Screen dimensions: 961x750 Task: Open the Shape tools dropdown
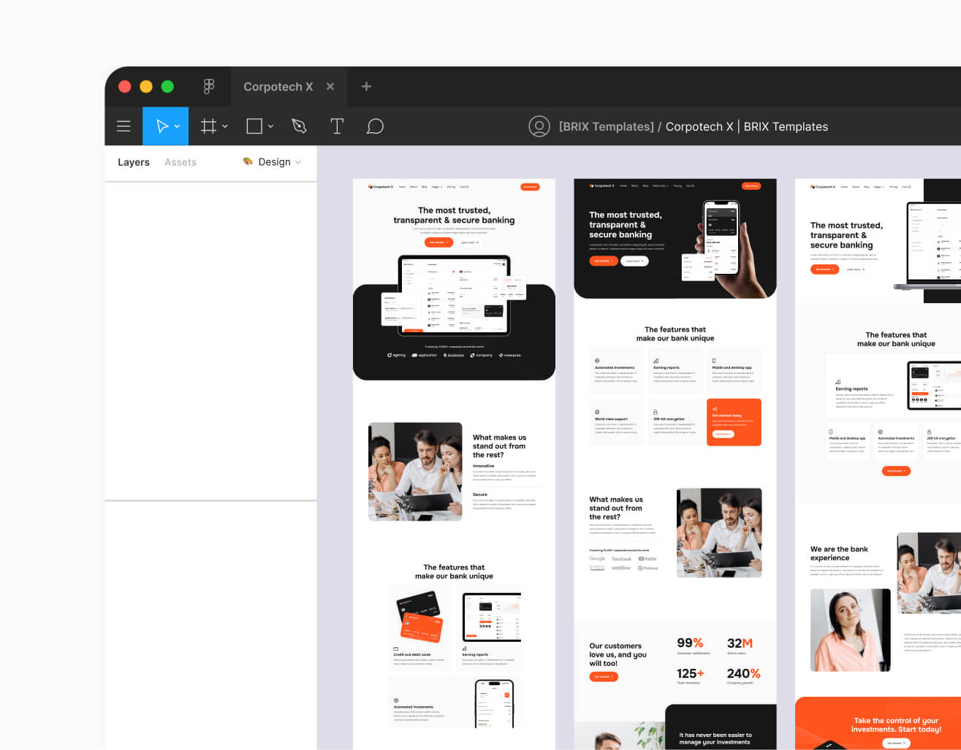270,126
